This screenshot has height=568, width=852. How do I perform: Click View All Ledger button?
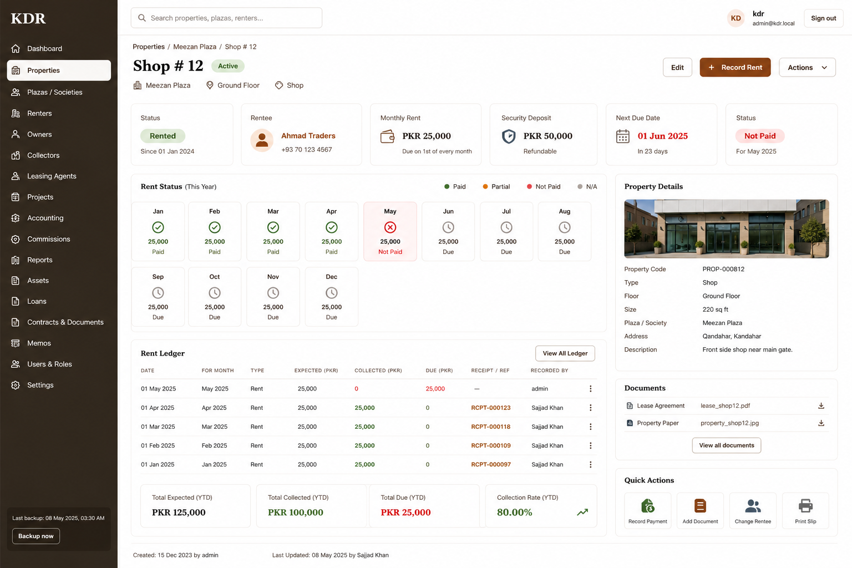coord(565,353)
